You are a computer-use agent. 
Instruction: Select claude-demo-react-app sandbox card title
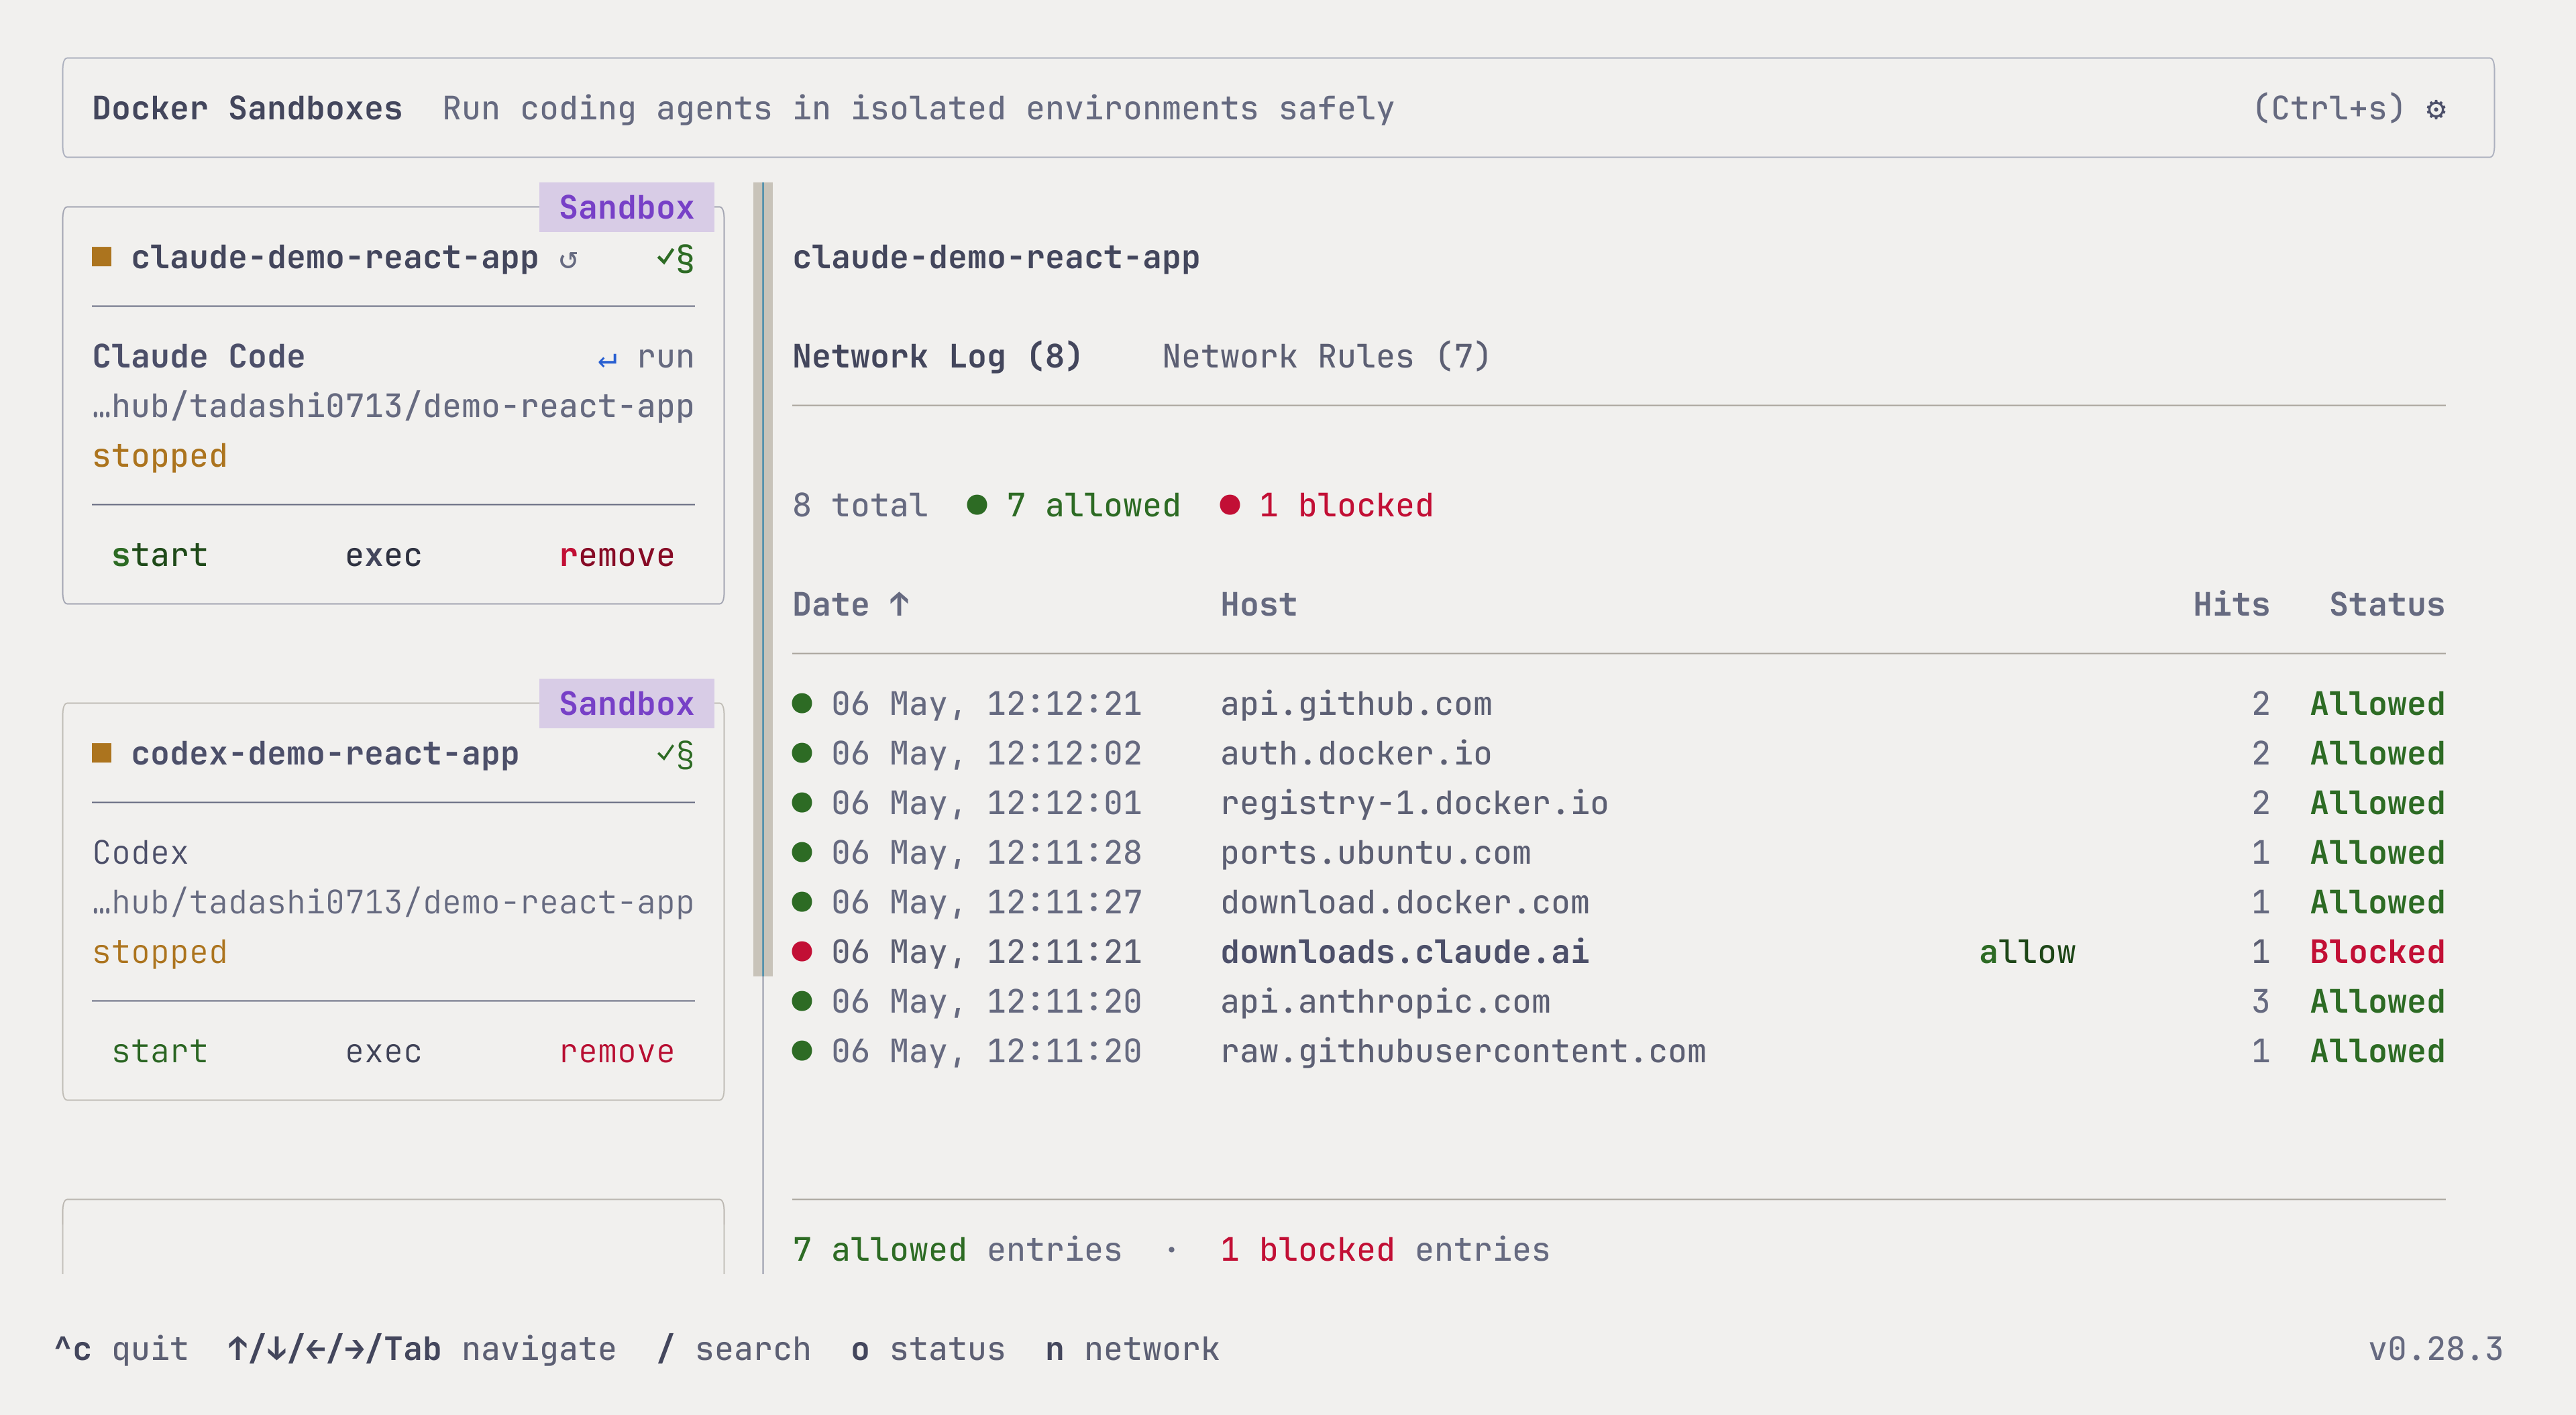[x=335, y=258]
